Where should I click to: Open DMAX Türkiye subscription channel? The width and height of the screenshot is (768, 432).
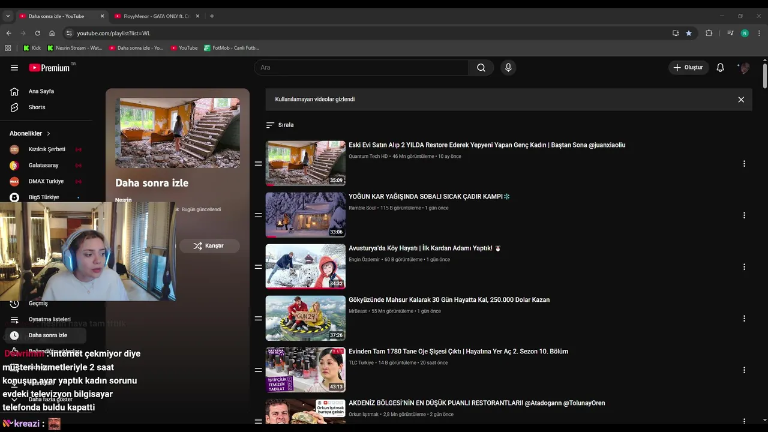tap(46, 181)
